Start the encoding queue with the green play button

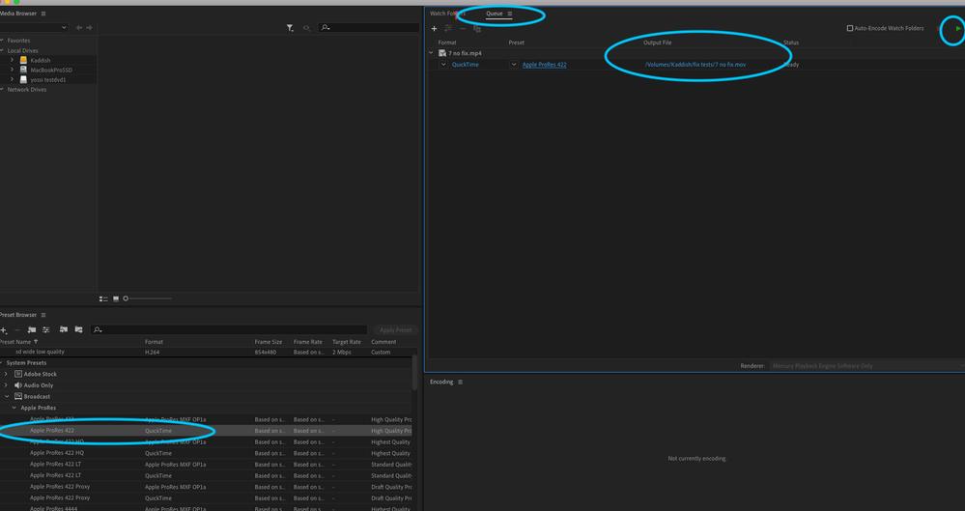[x=957, y=28]
